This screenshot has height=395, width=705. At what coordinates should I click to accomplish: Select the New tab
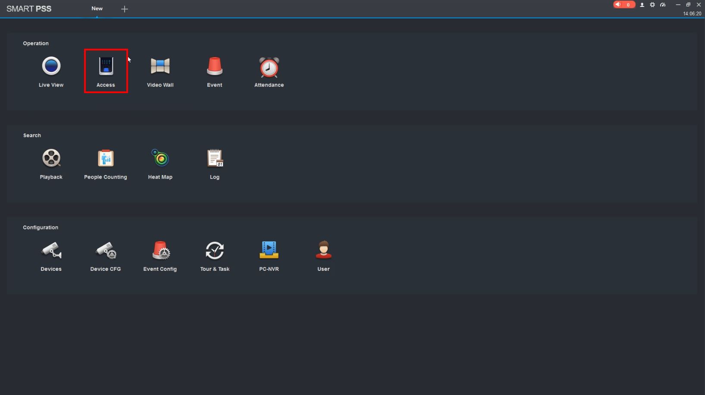tap(97, 9)
